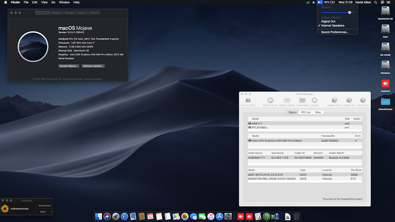
Task: Choose Digital Out as output device
Action: [328, 21]
